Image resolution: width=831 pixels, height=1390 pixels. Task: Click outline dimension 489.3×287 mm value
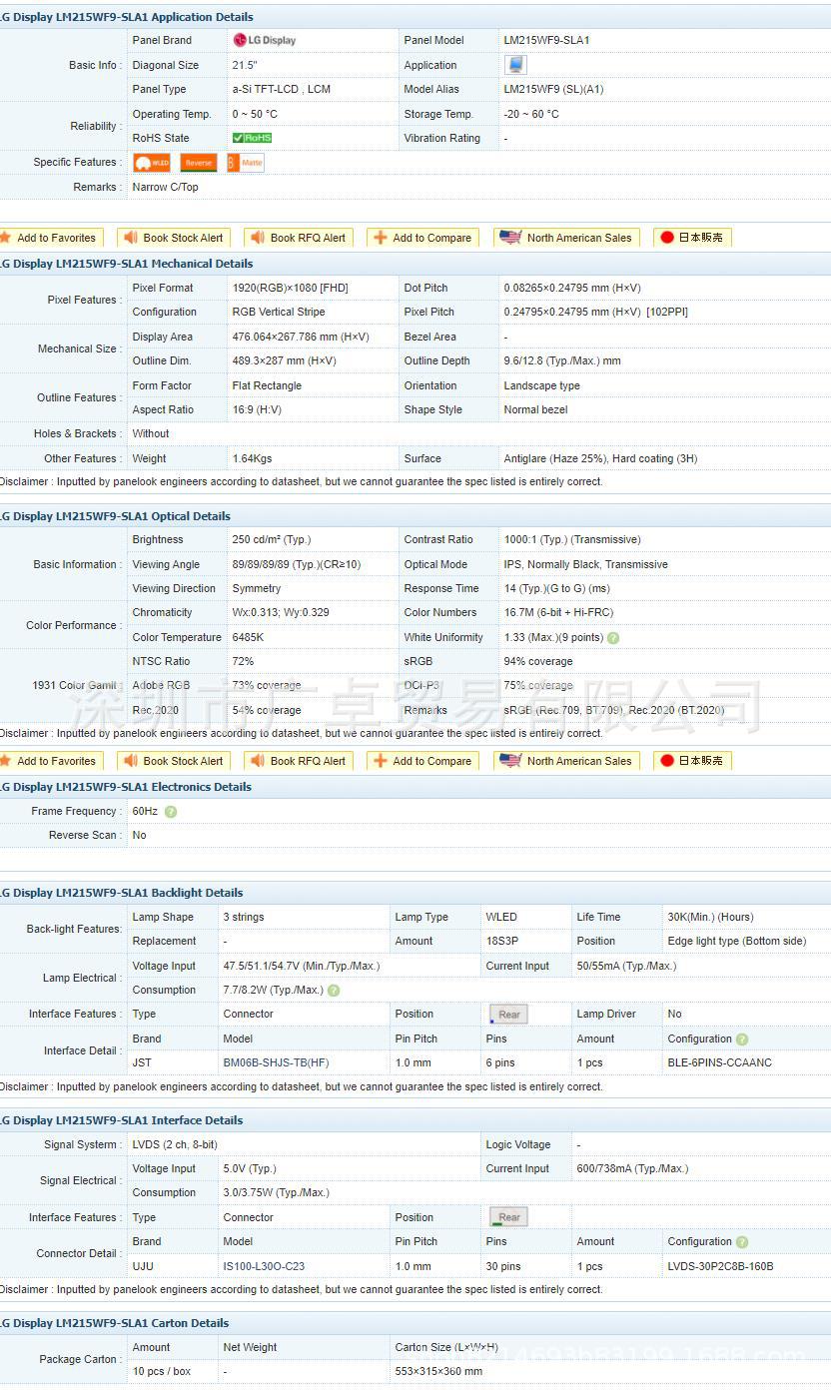pos(284,360)
